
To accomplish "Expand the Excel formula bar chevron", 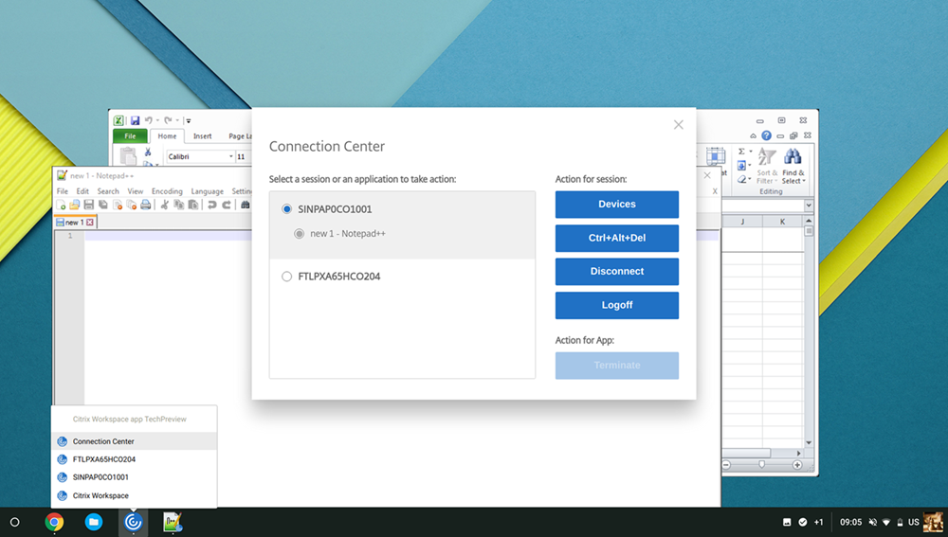I will click(x=809, y=206).
